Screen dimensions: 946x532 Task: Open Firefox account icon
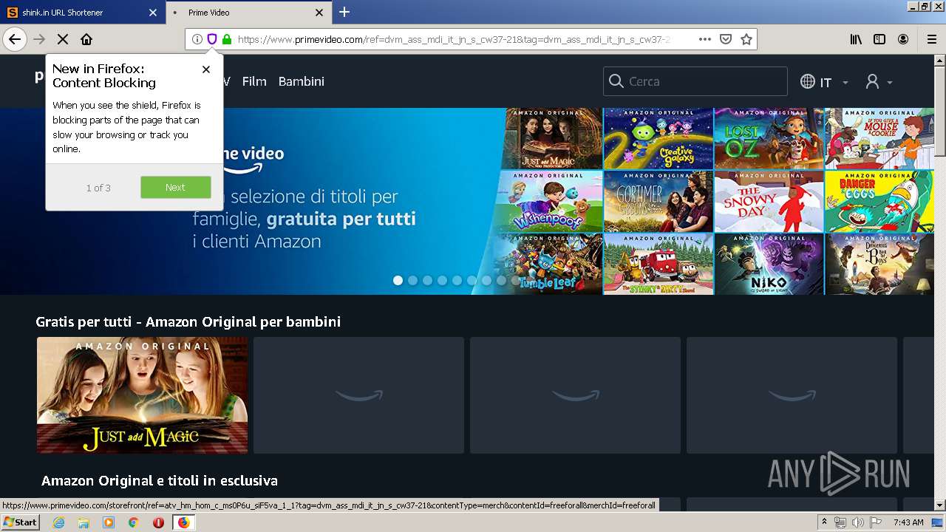903,39
